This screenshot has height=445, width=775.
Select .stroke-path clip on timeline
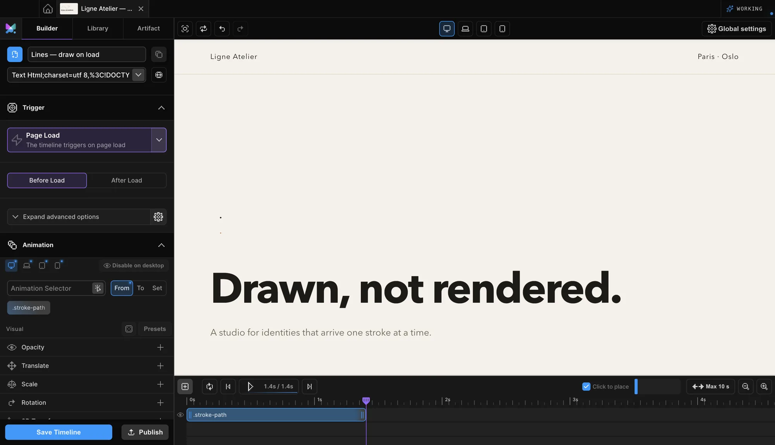click(x=276, y=415)
